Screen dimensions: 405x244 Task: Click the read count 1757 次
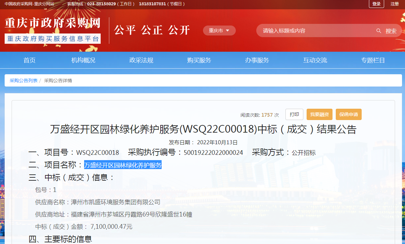tap(270, 115)
